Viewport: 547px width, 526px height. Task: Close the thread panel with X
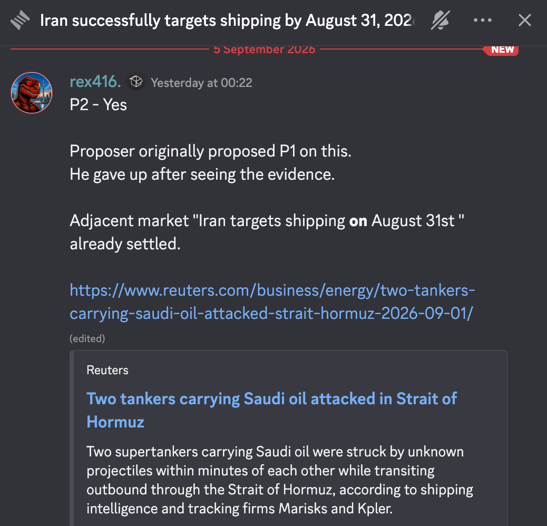[x=525, y=20]
